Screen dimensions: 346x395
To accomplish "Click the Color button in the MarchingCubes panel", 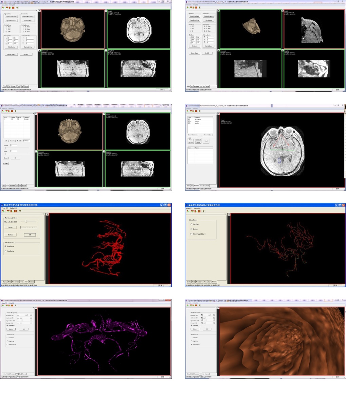I will [x=10, y=227].
